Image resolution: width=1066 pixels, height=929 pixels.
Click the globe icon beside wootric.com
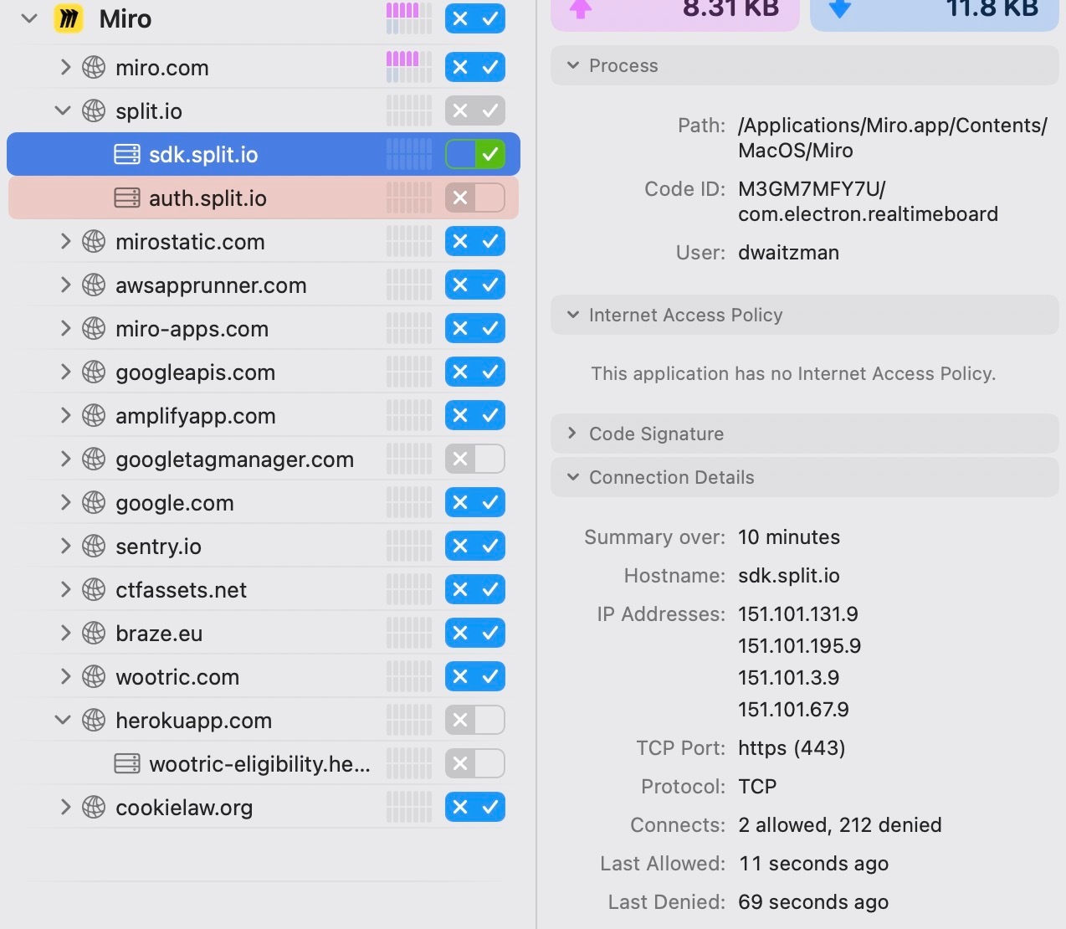pos(94,676)
